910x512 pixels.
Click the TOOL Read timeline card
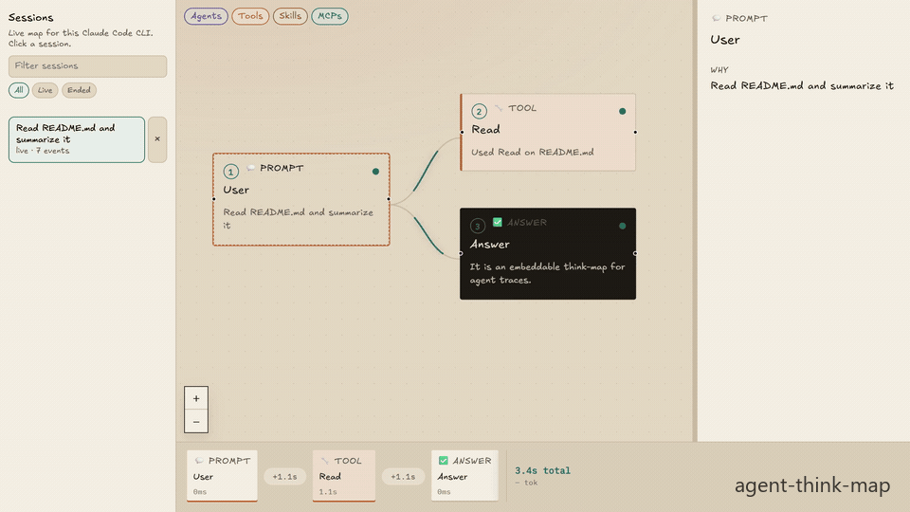click(x=344, y=475)
